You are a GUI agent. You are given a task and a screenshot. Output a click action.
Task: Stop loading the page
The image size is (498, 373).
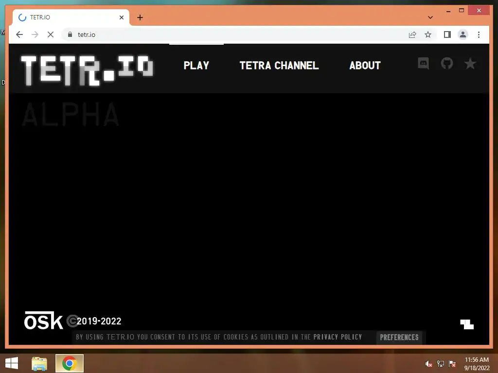tap(51, 34)
